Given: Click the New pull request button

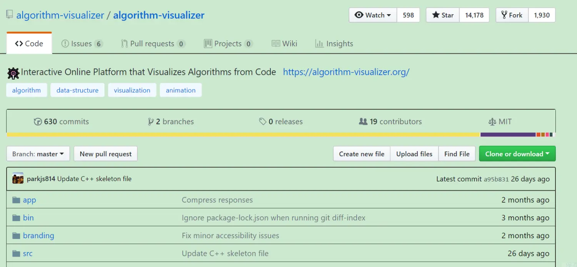Looking at the screenshot, I should point(106,154).
